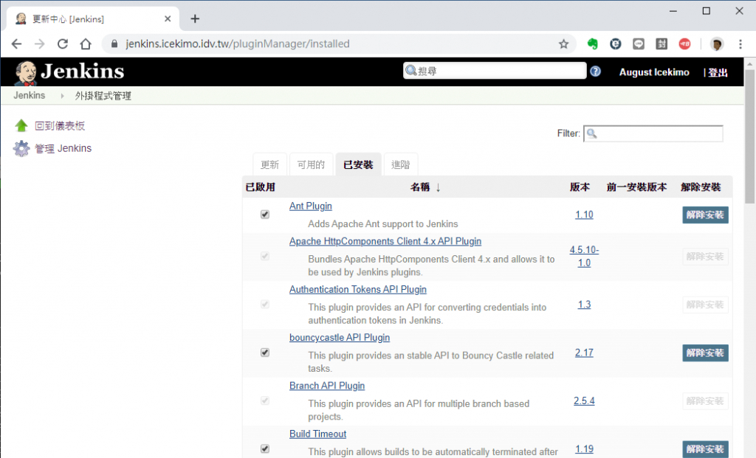756x458 pixels.
Task: Focus the Jenkins 搜尋 search box
Action: tap(495, 71)
